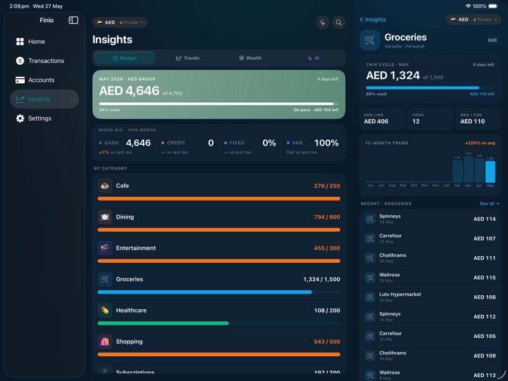This screenshot has height=381, width=508.
Task: Click the Transactions dollar coin icon
Action: pos(20,60)
